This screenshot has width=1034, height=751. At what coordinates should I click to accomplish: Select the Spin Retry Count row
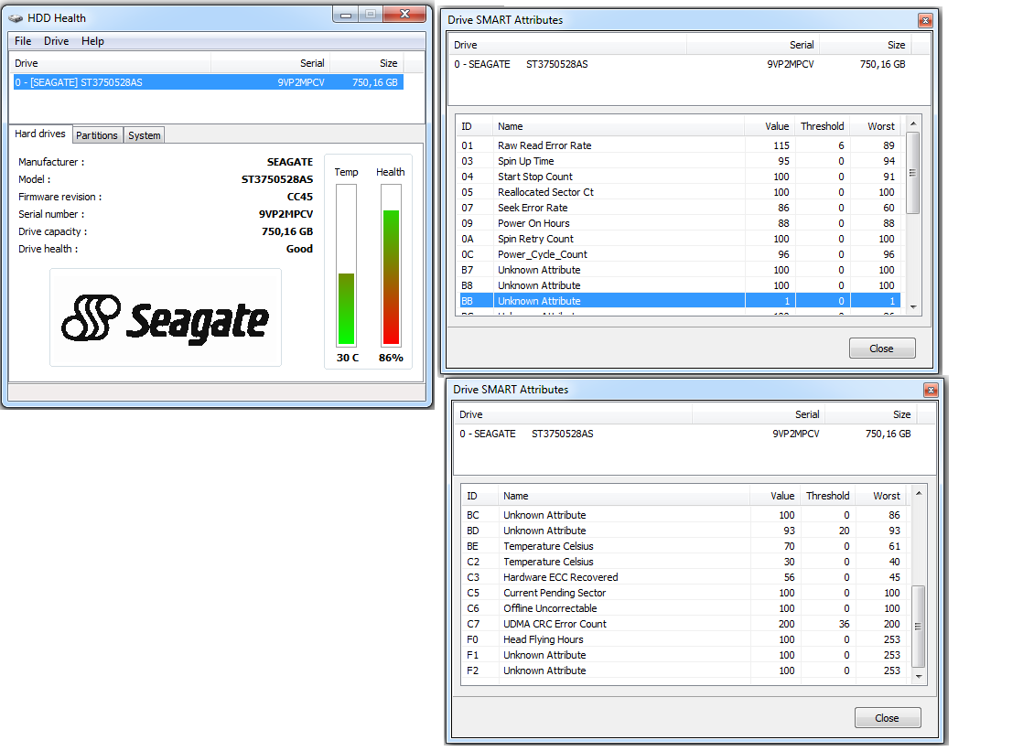[679, 240]
